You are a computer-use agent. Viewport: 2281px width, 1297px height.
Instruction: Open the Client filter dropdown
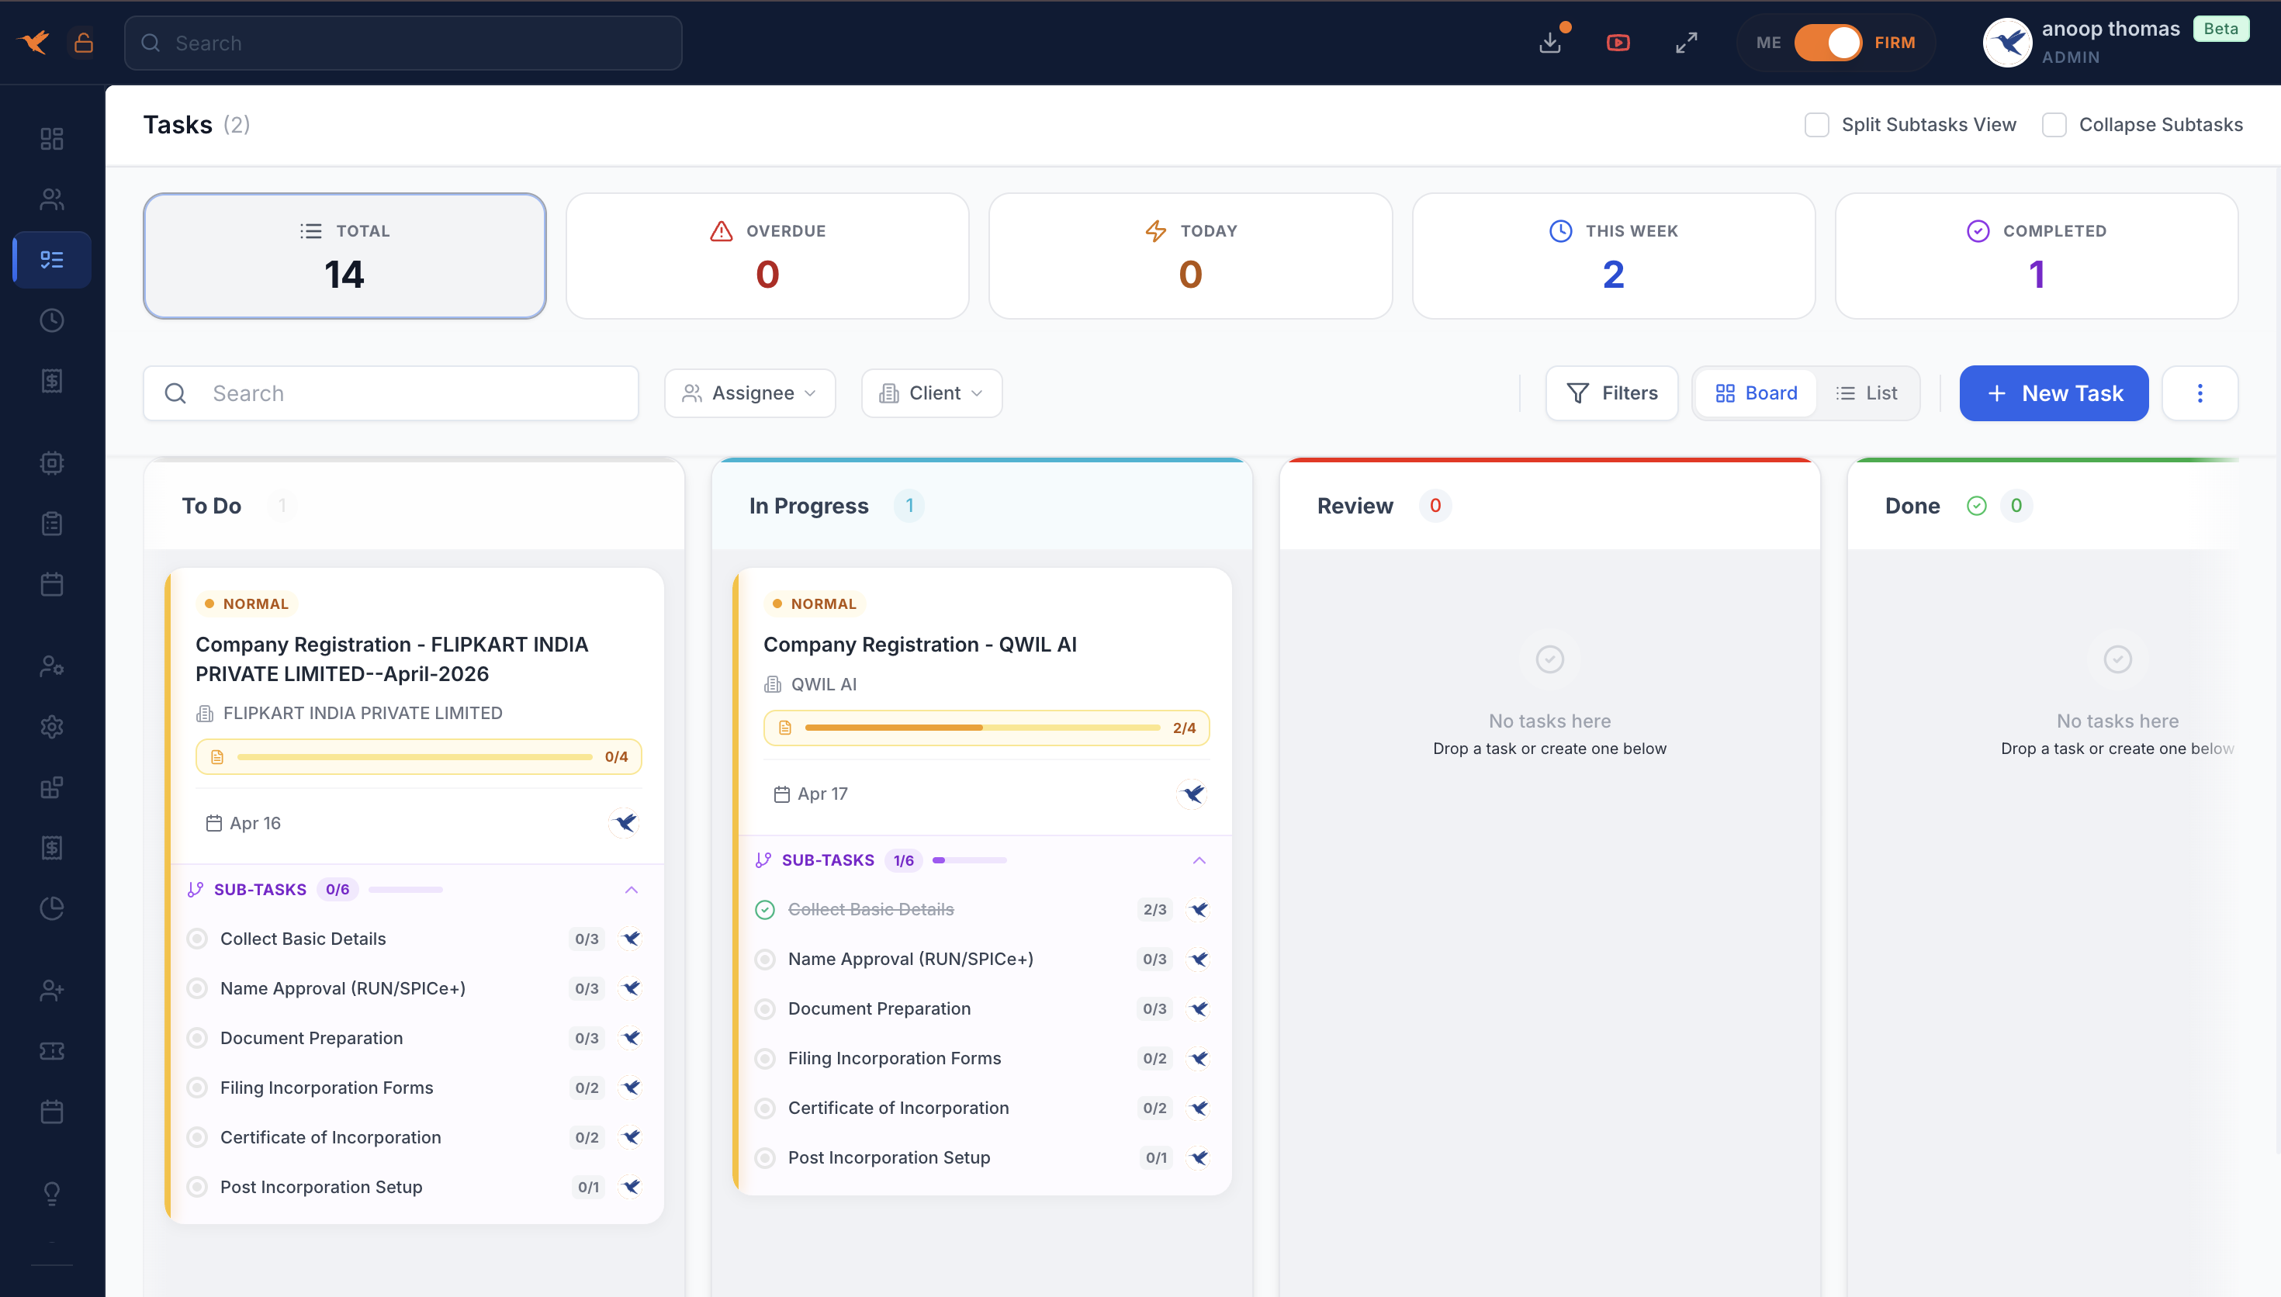coord(931,393)
